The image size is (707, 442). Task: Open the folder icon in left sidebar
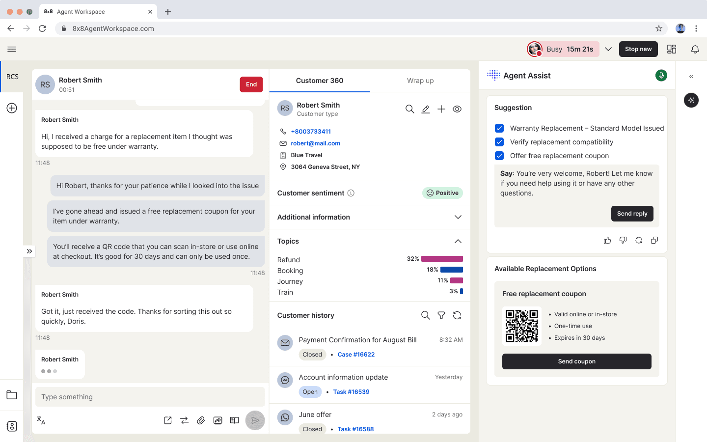[x=12, y=395]
